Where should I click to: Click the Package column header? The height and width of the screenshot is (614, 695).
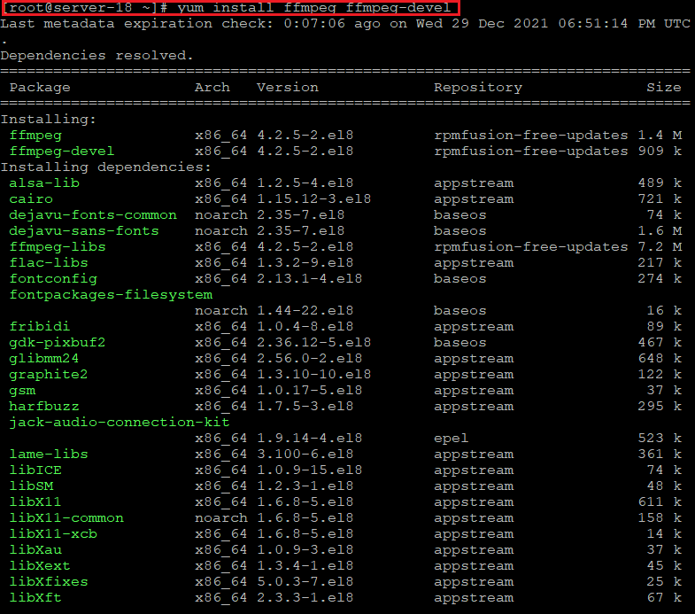(x=40, y=88)
